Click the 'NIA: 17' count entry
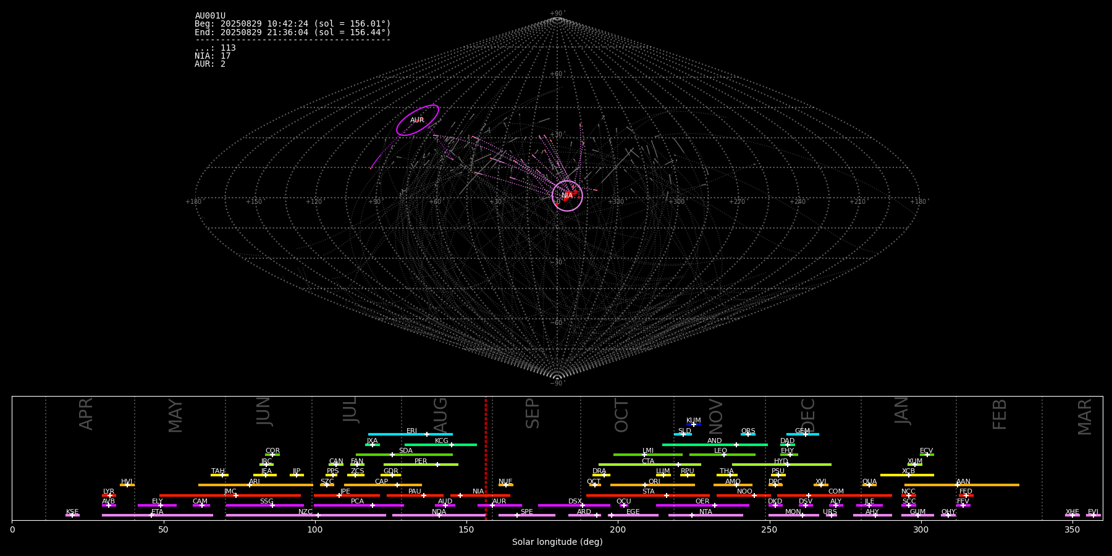The width and height of the screenshot is (1112, 556). tap(213, 56)
